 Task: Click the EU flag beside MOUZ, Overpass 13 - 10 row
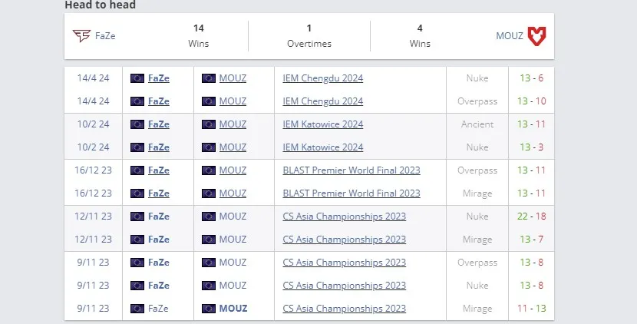[x=209, y=101]
